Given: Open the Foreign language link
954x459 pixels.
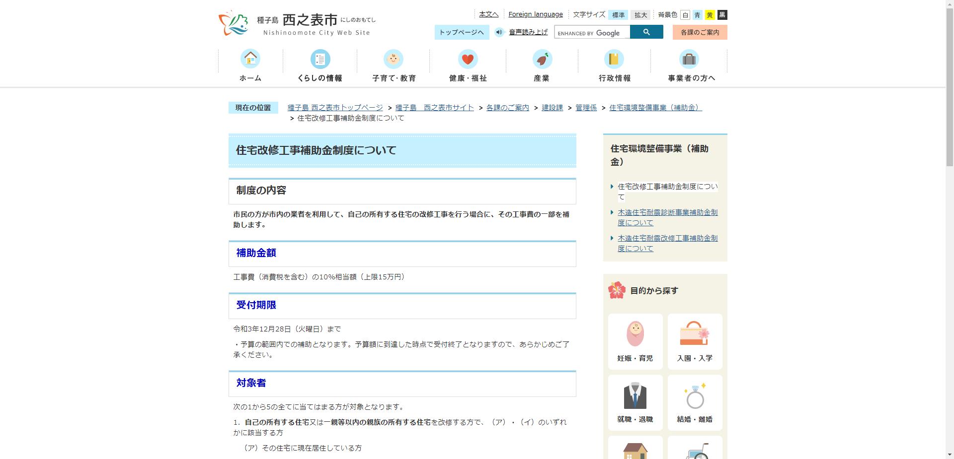Looking at the screenshot, I should tap(536, 14).
